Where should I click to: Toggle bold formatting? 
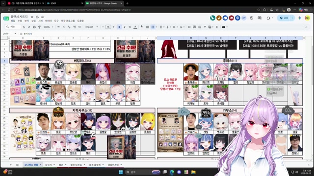point(119,27)
